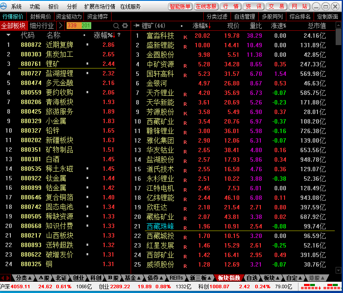The width and height of the screenshot is (343, 293).
Task: Open the 分析 menu
Action: coord(72,7)
